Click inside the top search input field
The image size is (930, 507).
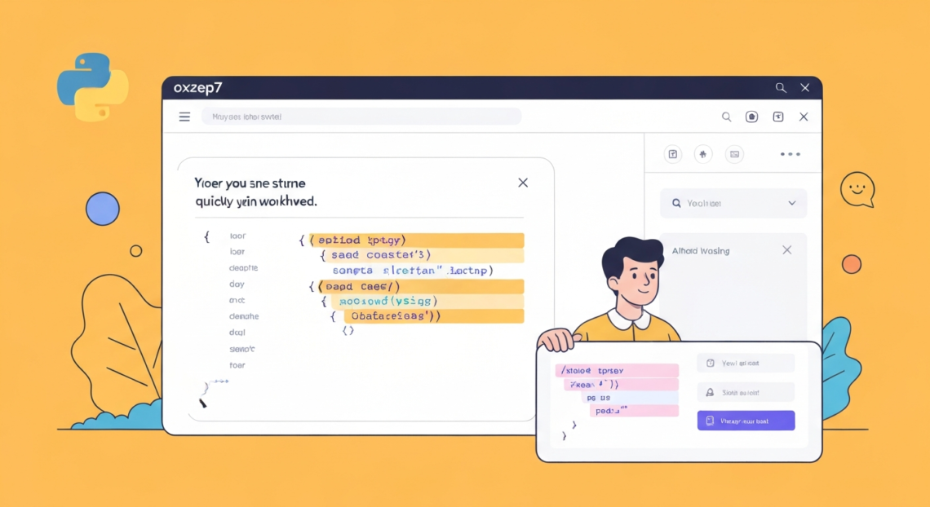(359, 117)
